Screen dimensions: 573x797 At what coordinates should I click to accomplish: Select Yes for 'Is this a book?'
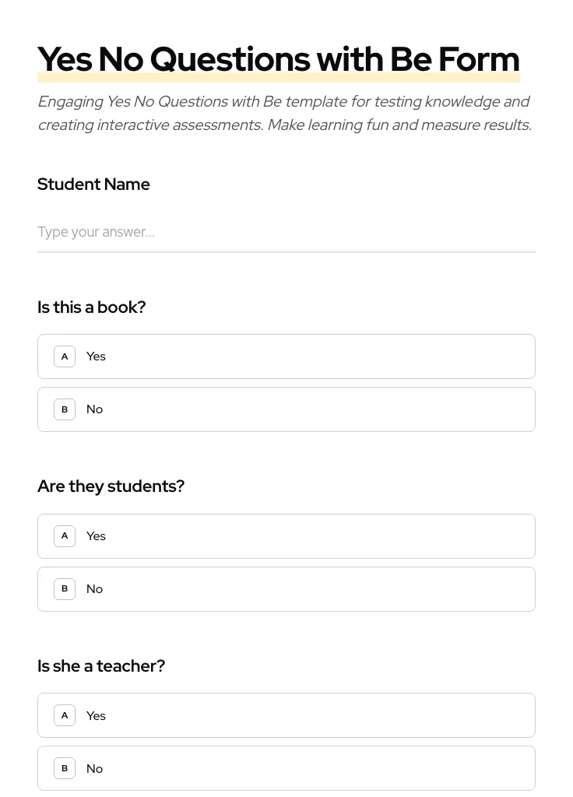(x=286, y=356)
